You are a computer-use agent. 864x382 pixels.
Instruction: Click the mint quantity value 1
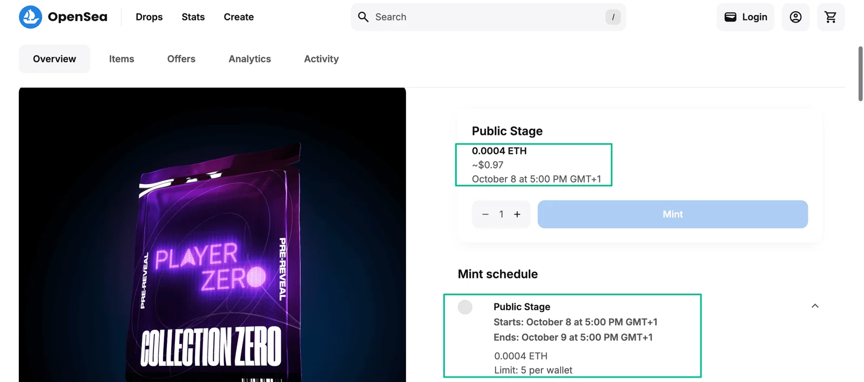(501, 214)
